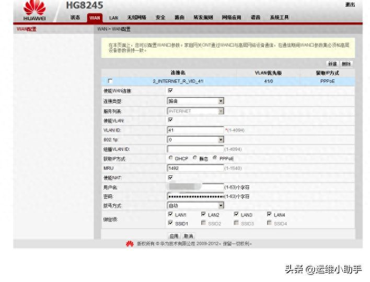The width and height of the screenshot is (370, 282).
Task: Click the 组播VLAN ID input field
Action: tap(195, 149)
